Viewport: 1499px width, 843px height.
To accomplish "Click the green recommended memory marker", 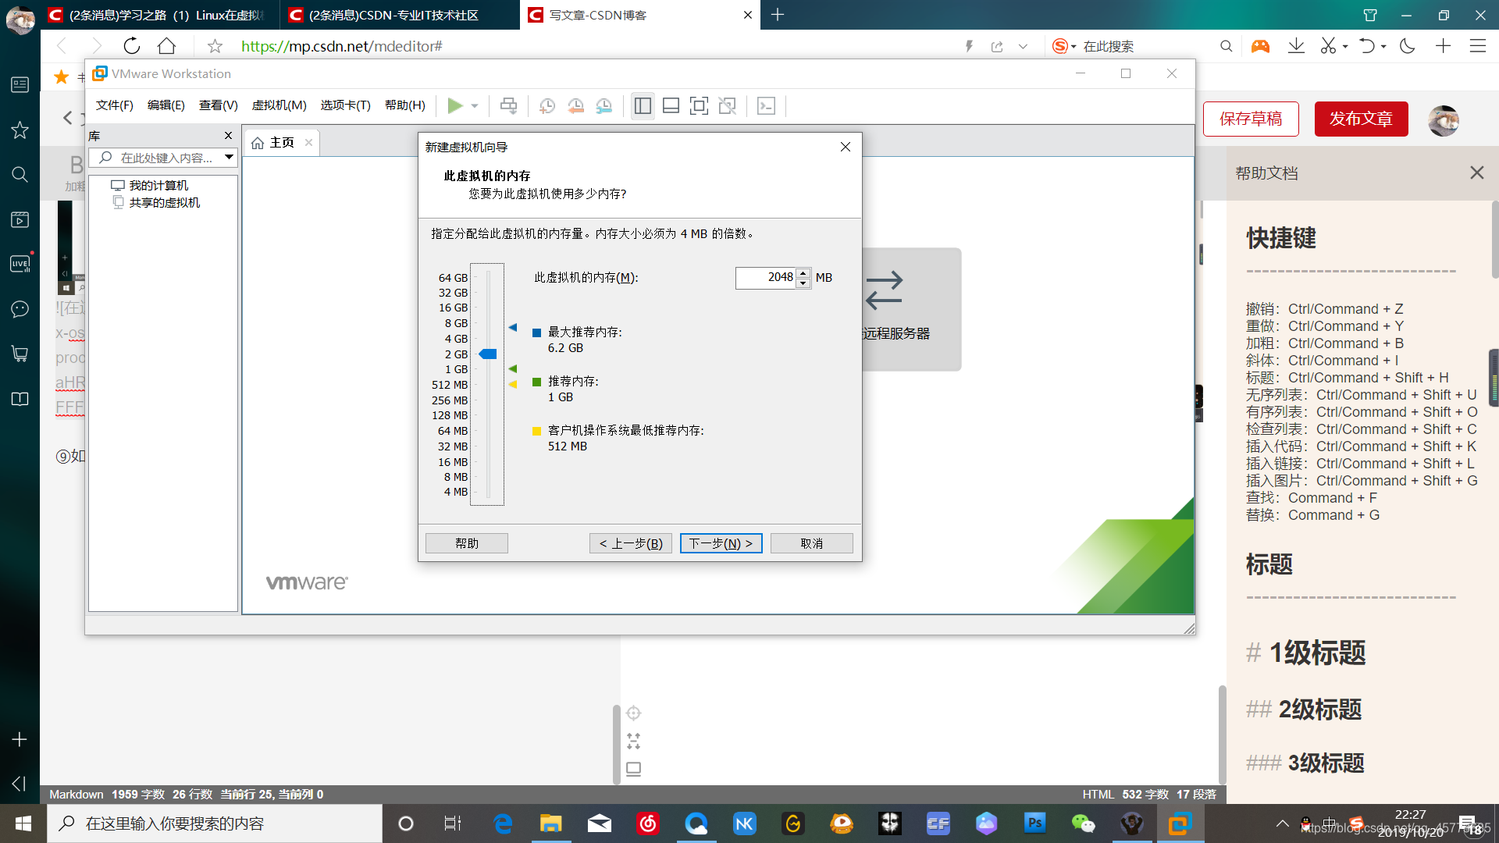I will tap(513, 368).
